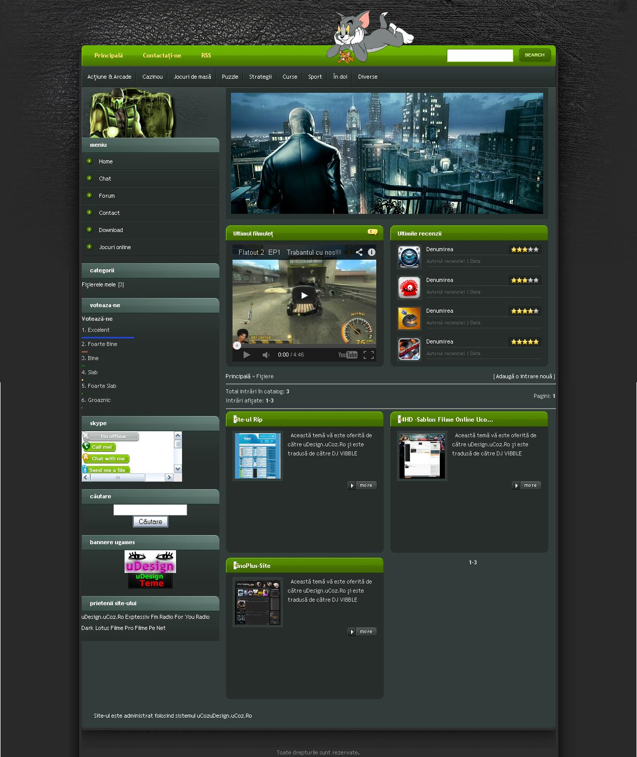Click the Căutare button
The width and height of the screenshot is (637, 757).
click(x=150, y=521)
